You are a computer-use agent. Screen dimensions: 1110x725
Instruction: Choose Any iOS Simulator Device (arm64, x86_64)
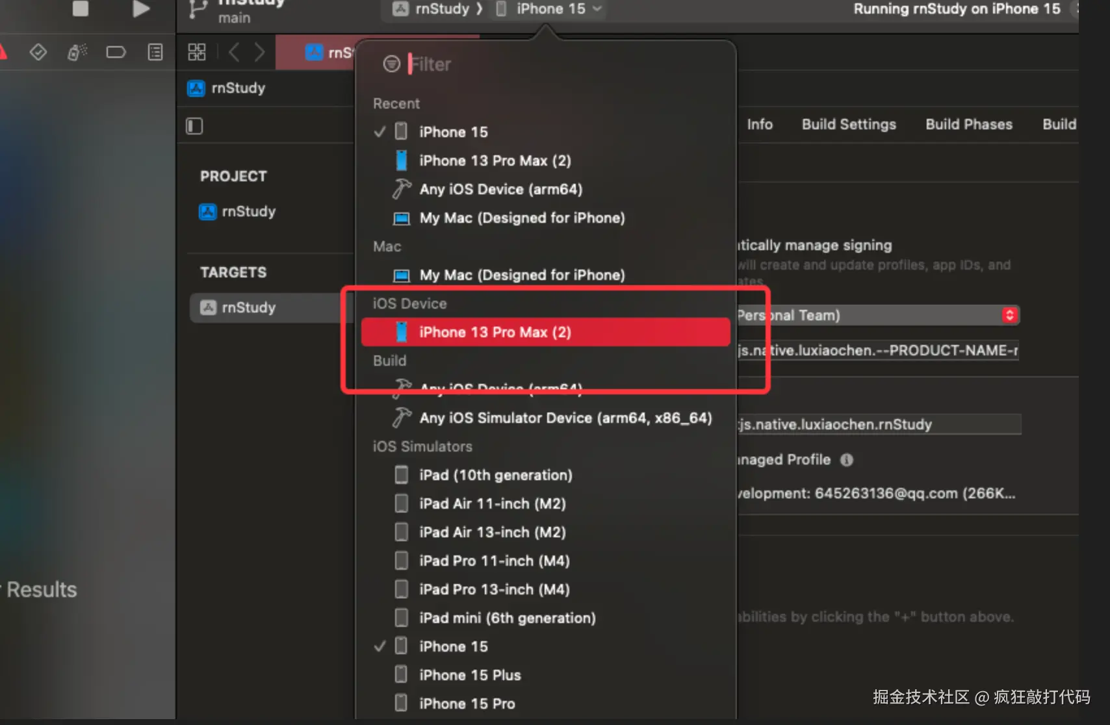point(546,418)
